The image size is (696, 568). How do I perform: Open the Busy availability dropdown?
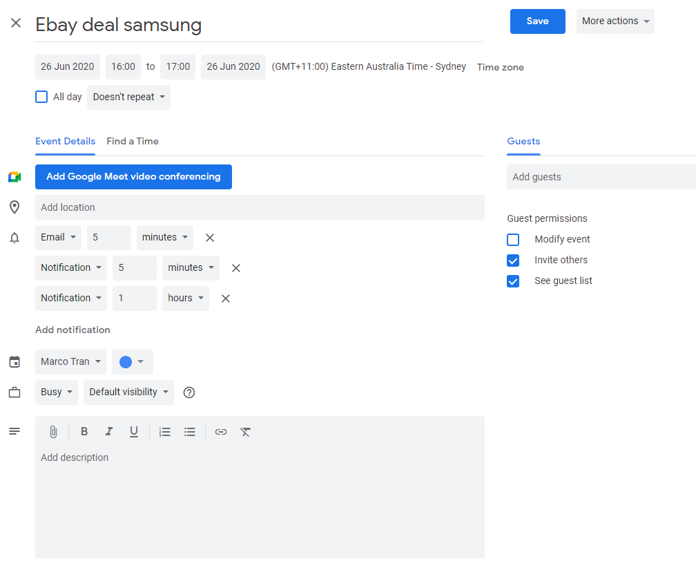[57, 392]
